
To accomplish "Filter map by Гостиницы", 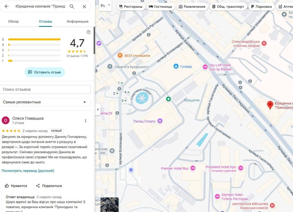I will 161,7.
